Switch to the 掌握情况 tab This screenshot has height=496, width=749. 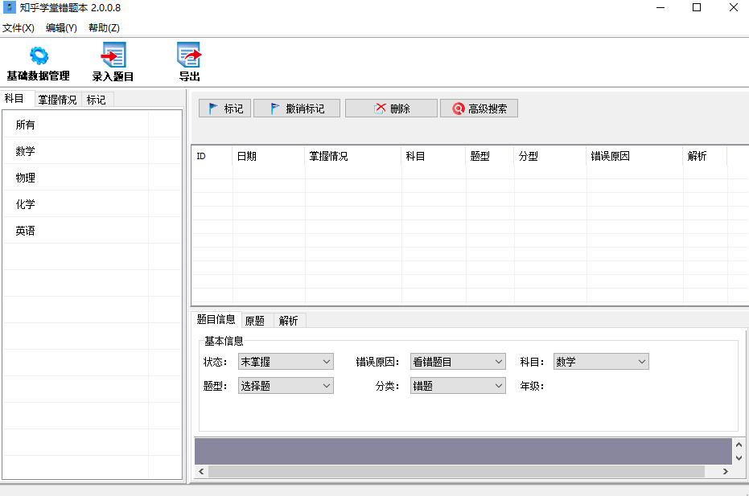(57, 100)
